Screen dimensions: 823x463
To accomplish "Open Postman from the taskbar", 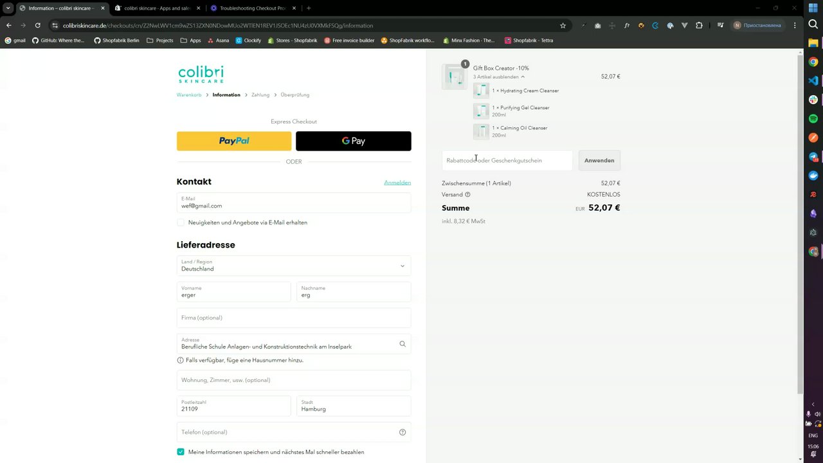I will click(x=813, y=138).
